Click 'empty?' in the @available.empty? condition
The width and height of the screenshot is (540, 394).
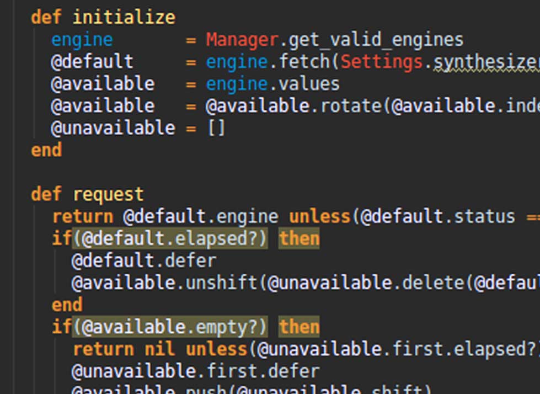[x=226, y=327]
